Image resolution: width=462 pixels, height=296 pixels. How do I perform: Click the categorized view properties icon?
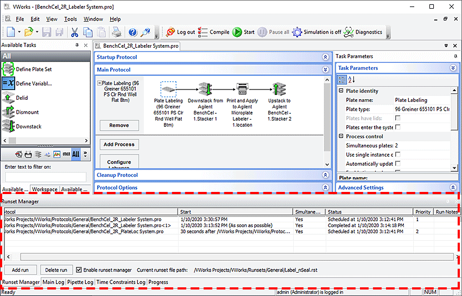click(342, 80)
